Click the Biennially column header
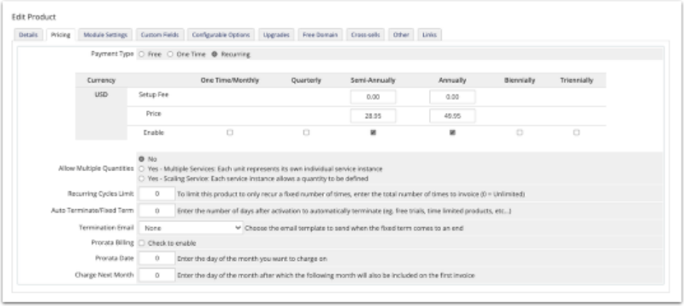The height and width of the screenshot is (306, 684). pyautogui.click(x=519, y=80)
